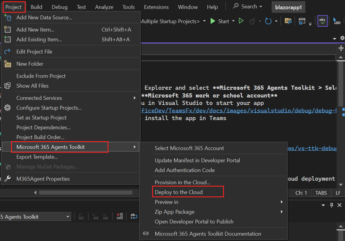
Task: Open the Build menu
Action: click(x=36, y=7)
